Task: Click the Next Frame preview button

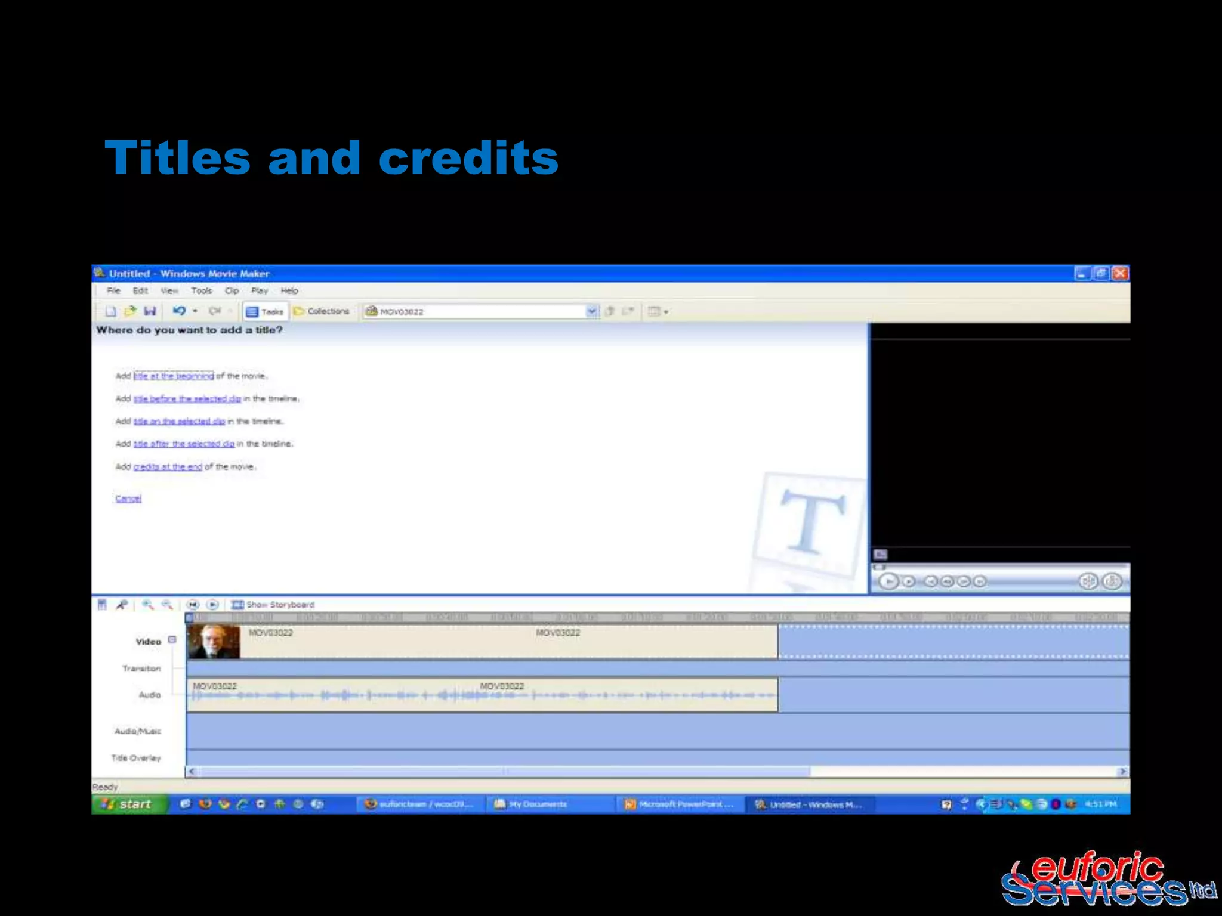Action: (x=963, y=581)
